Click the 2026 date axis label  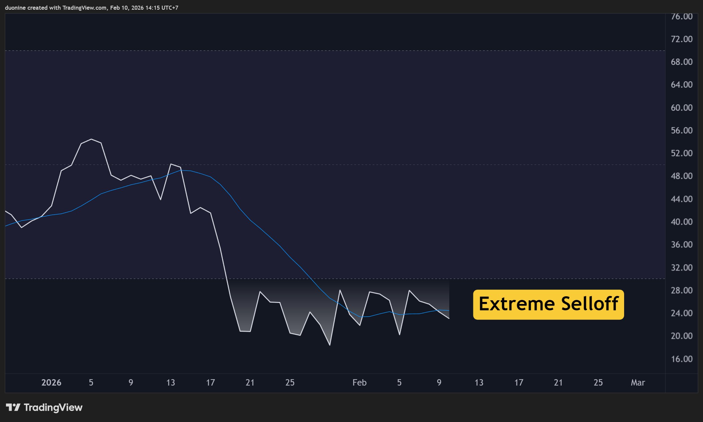click(51, 383)
